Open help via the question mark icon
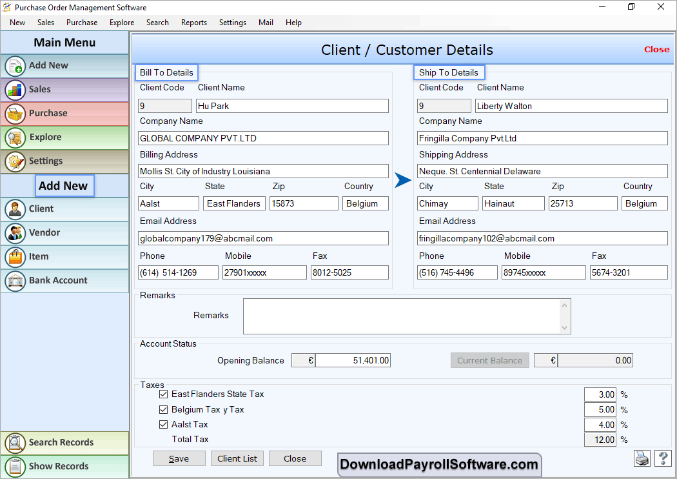 coord(663,458)
